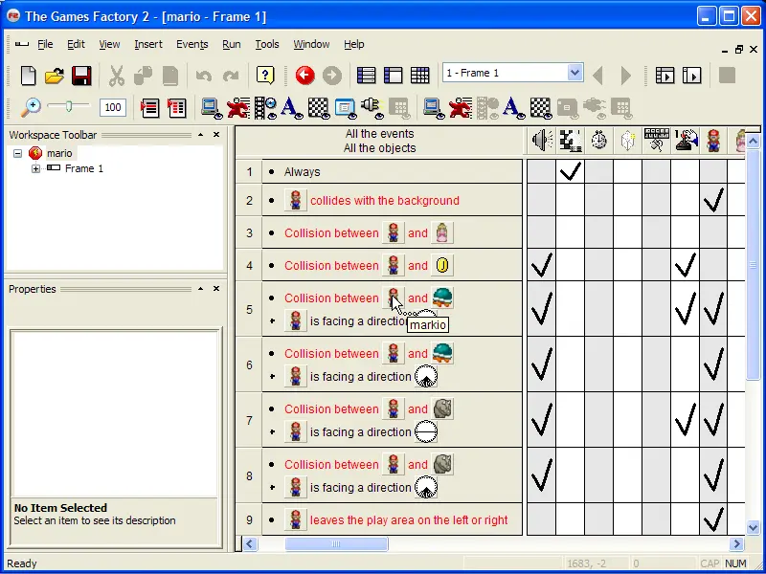Select 'collides with the background' condition

[x=385, y=201]
